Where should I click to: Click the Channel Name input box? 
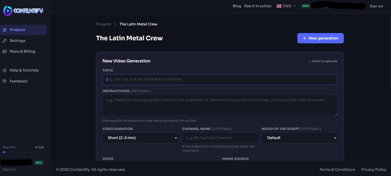coord(220,138)
